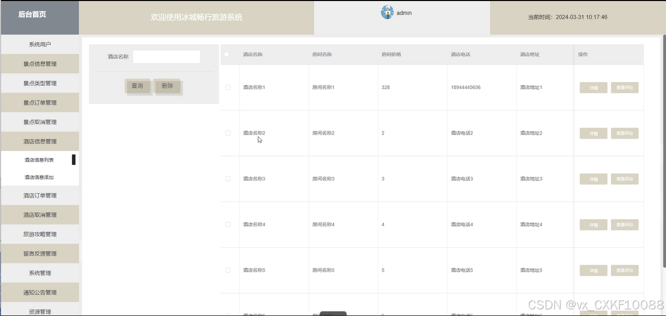Click the 查询 search button

[138, 86]
